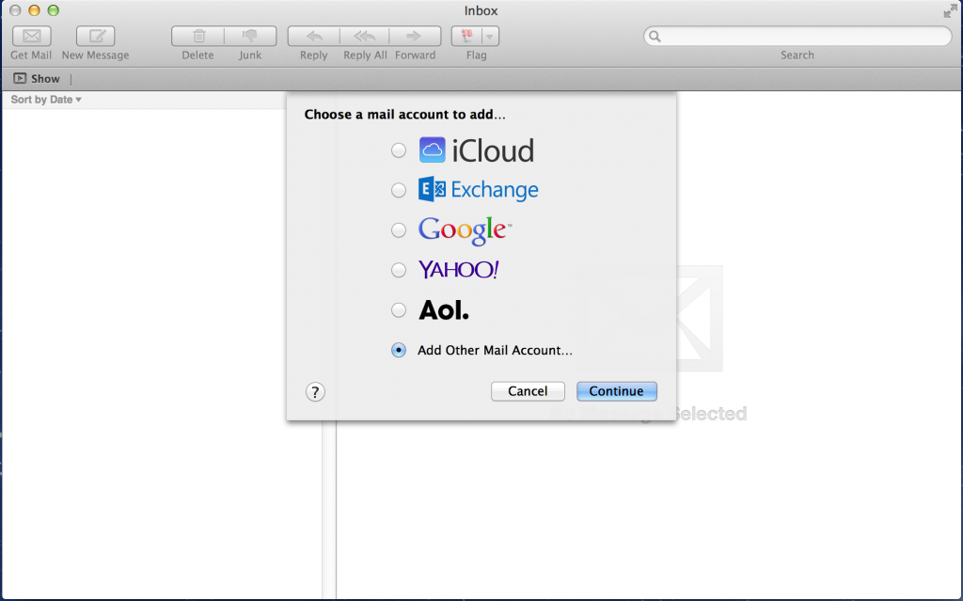Click the Exchange logo icon

click(x=433, y=189)
